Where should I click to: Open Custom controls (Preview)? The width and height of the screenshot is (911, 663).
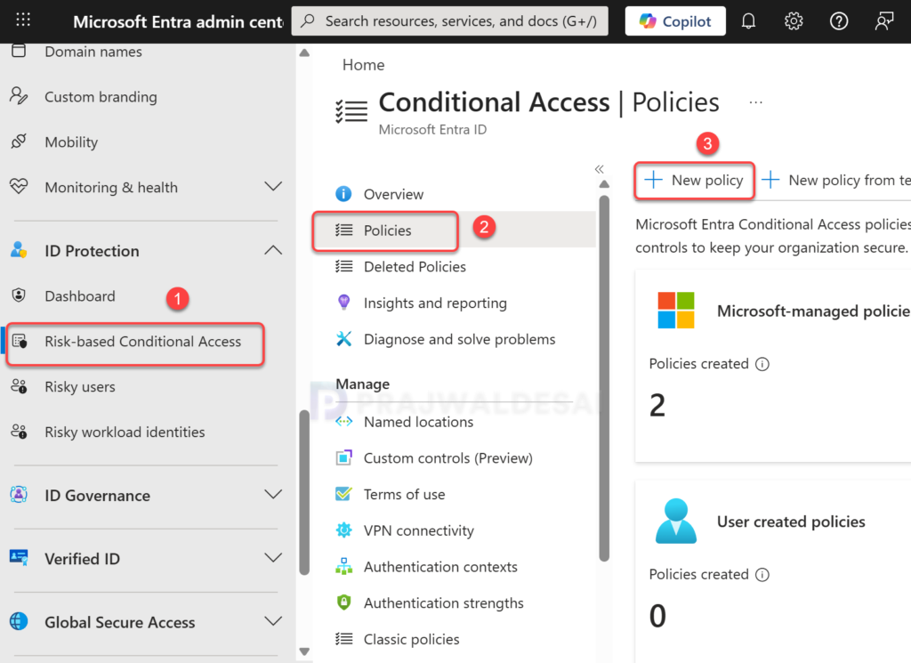448,458
